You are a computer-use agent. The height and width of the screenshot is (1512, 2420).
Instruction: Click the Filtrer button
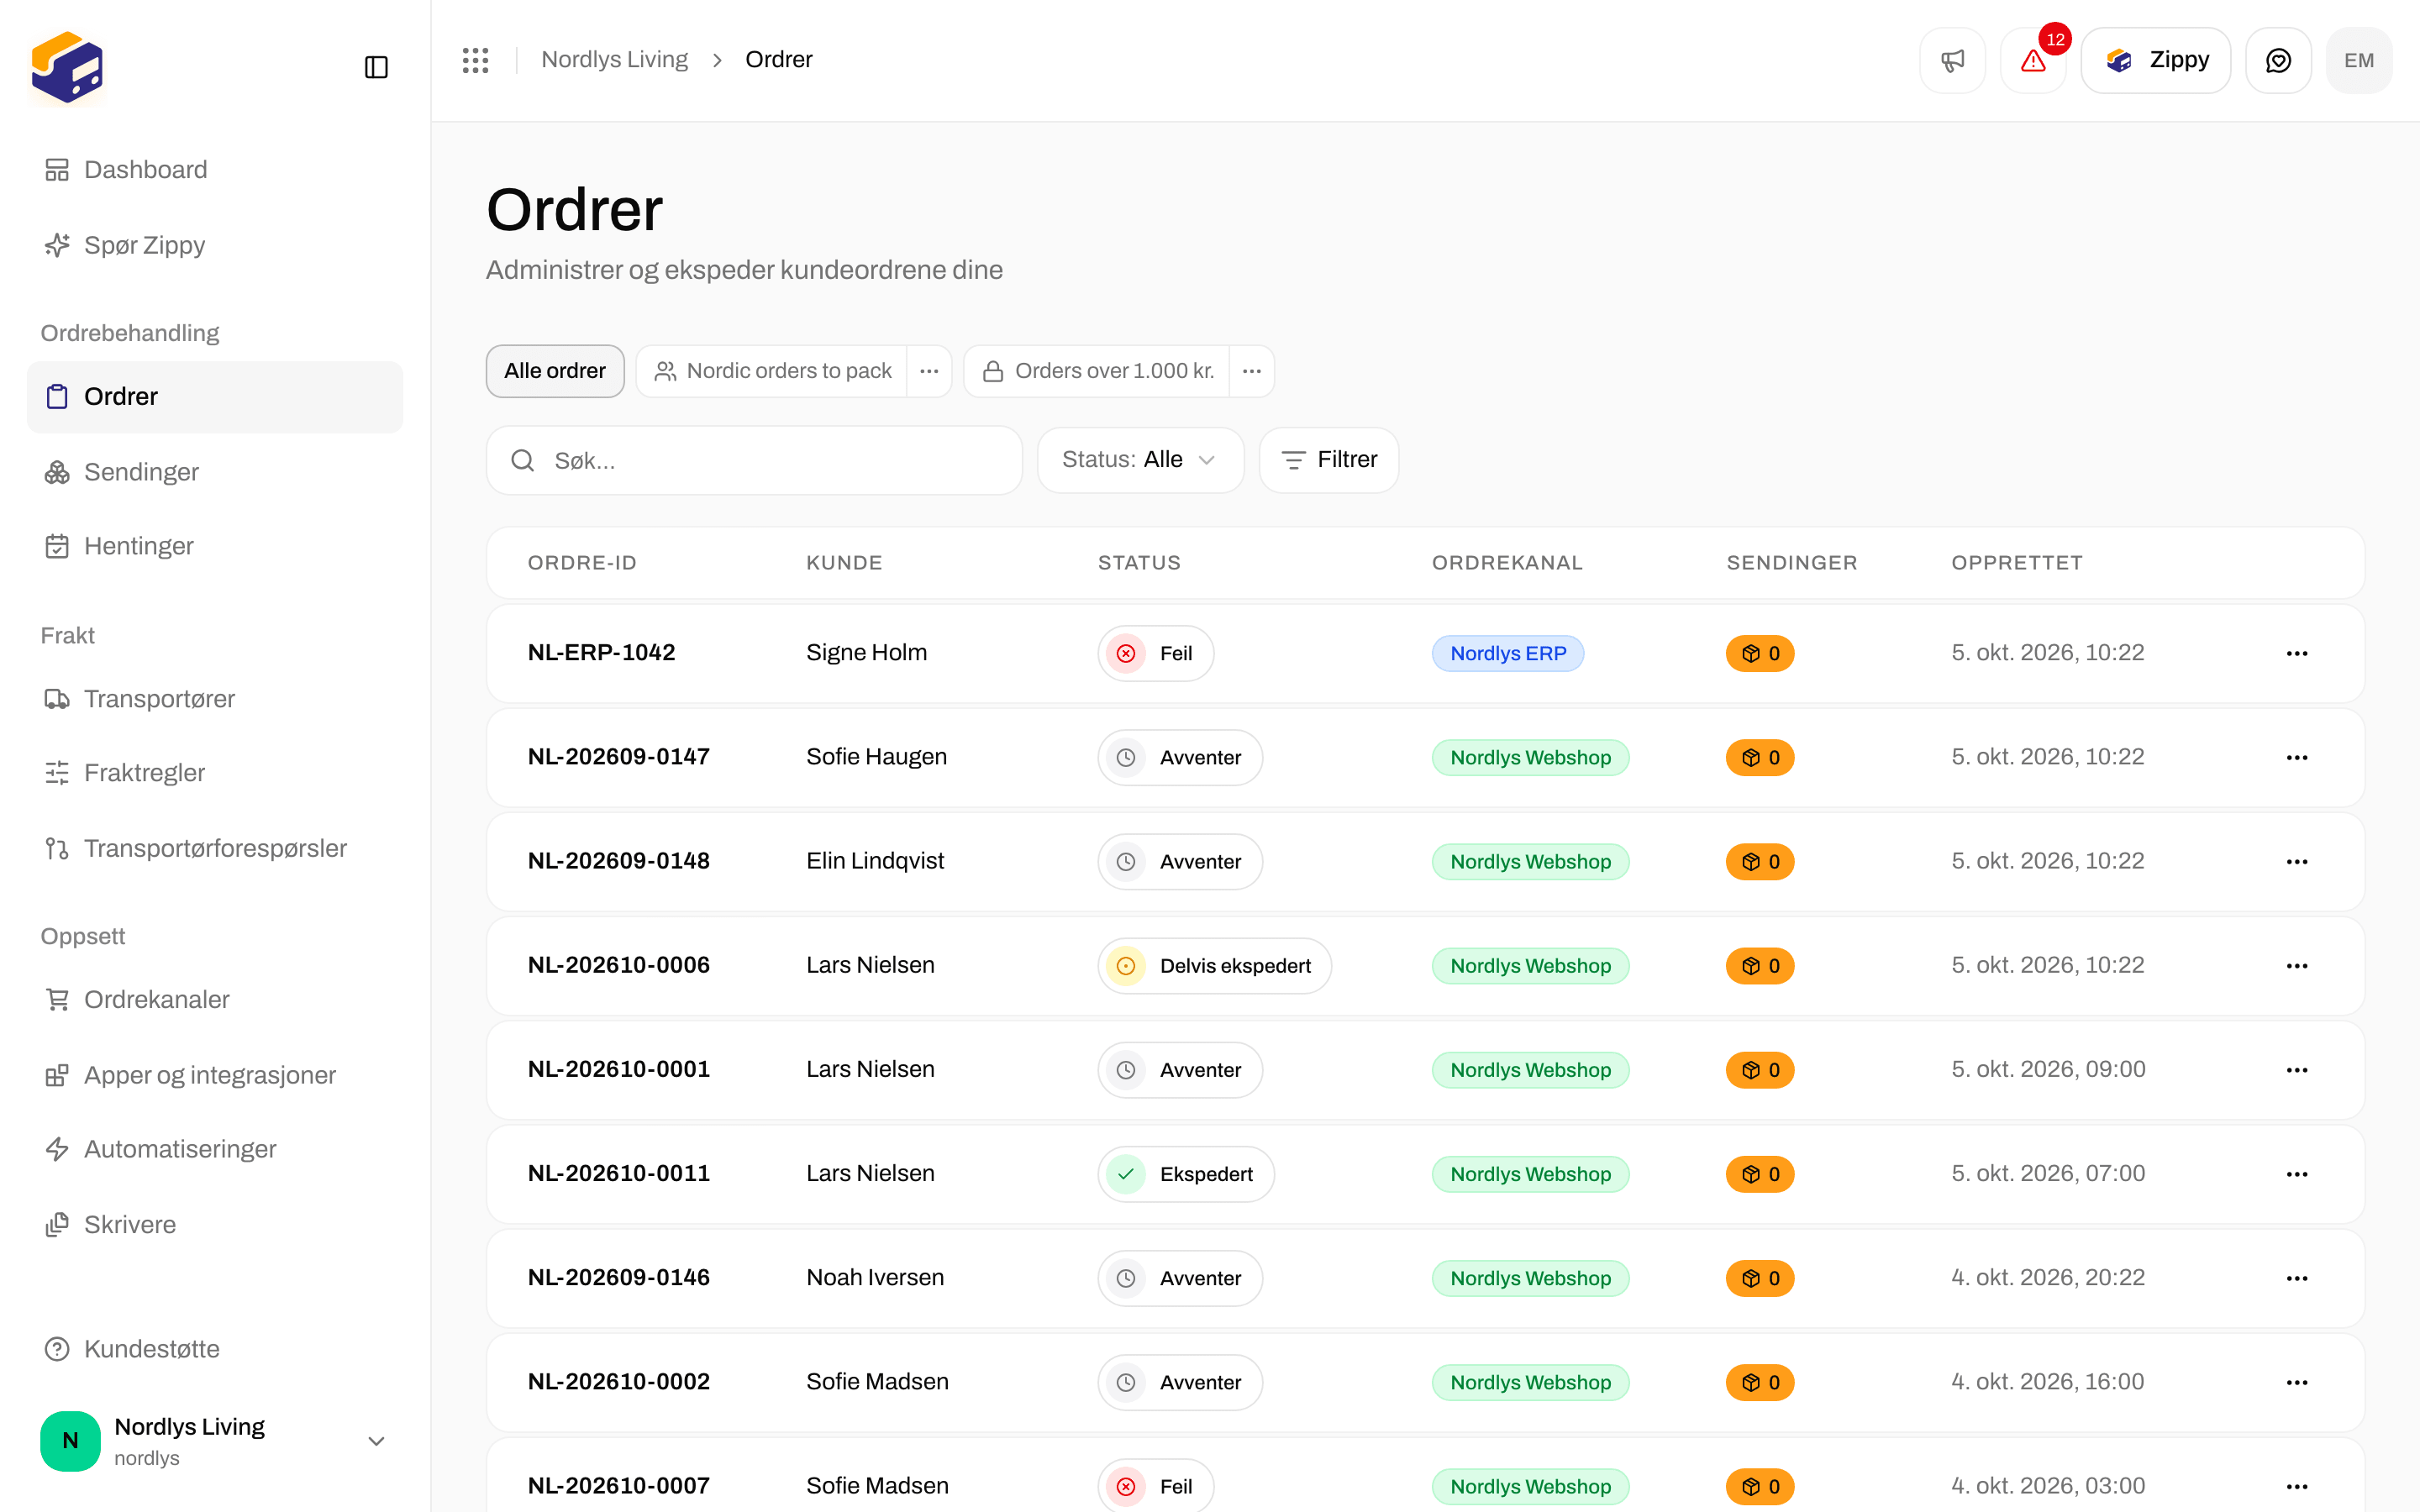[1328, 460]
